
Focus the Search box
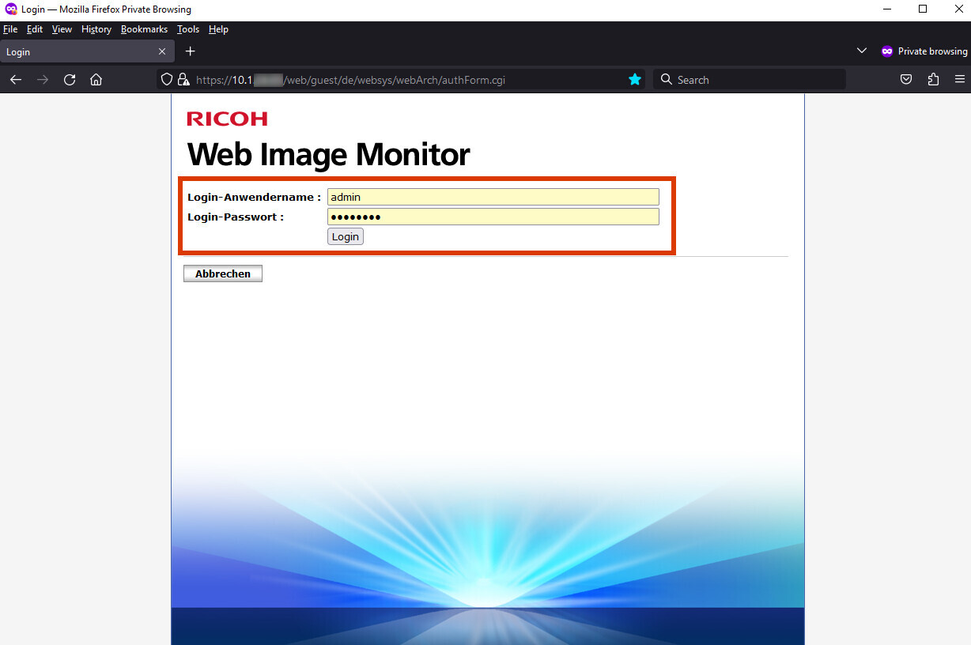(749, 80)
